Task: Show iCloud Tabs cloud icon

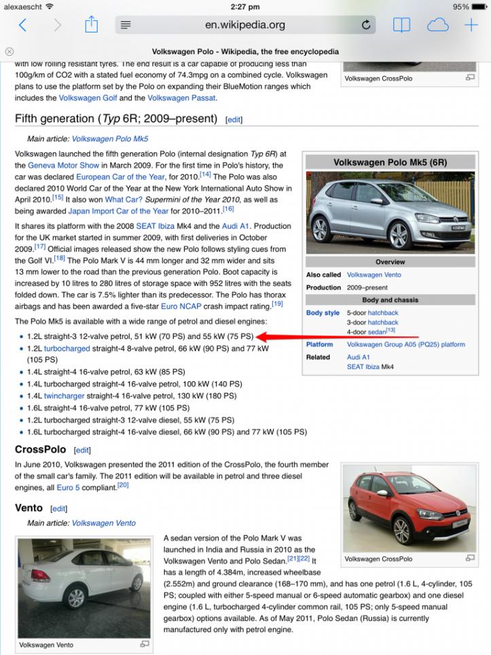Action: (x=437, y=25)
